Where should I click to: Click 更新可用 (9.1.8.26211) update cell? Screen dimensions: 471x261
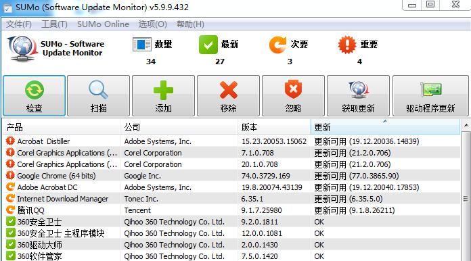pos(355,210)
